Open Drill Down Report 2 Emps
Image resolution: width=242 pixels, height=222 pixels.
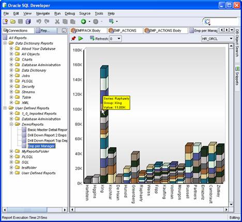point(47,135)
